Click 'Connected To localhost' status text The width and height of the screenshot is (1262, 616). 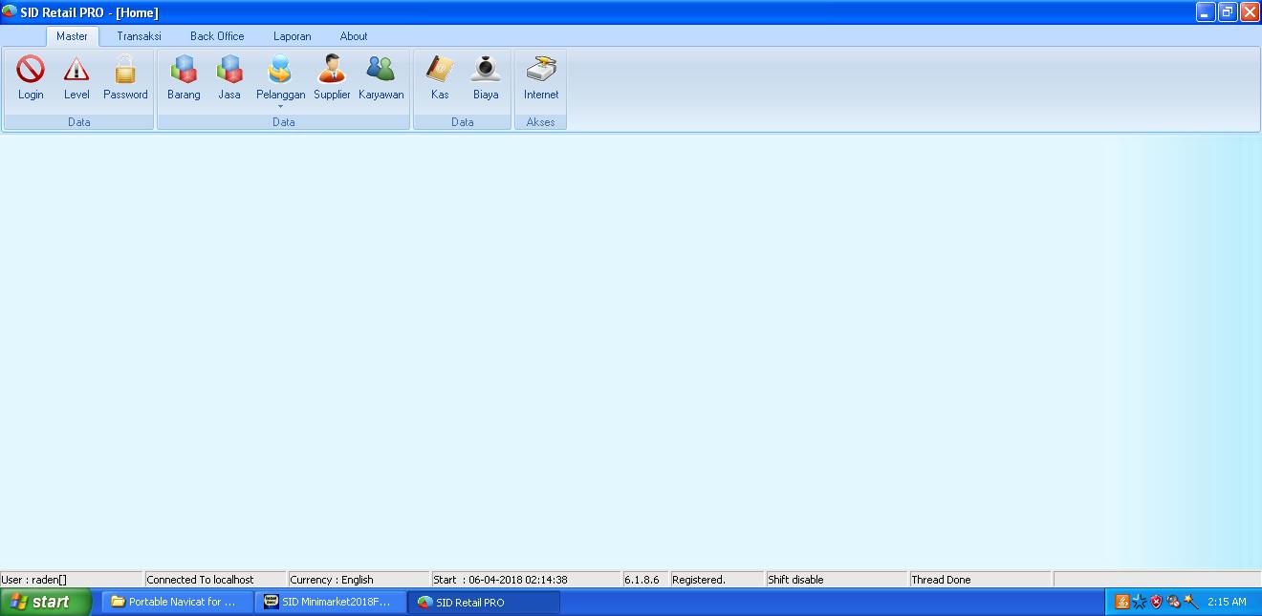pos(200,580)
